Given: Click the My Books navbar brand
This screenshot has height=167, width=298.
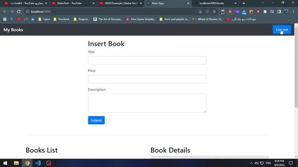Looking at the screenshot, I should pyautogui.click(x=14, y=30).
